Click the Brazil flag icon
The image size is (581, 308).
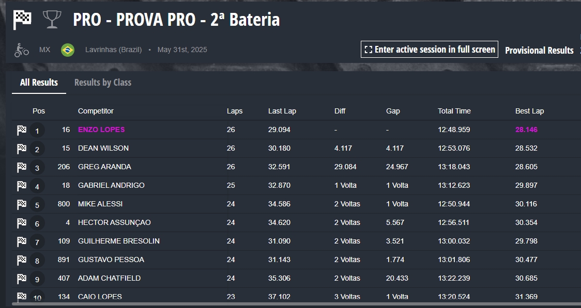(x=68, y=50)
